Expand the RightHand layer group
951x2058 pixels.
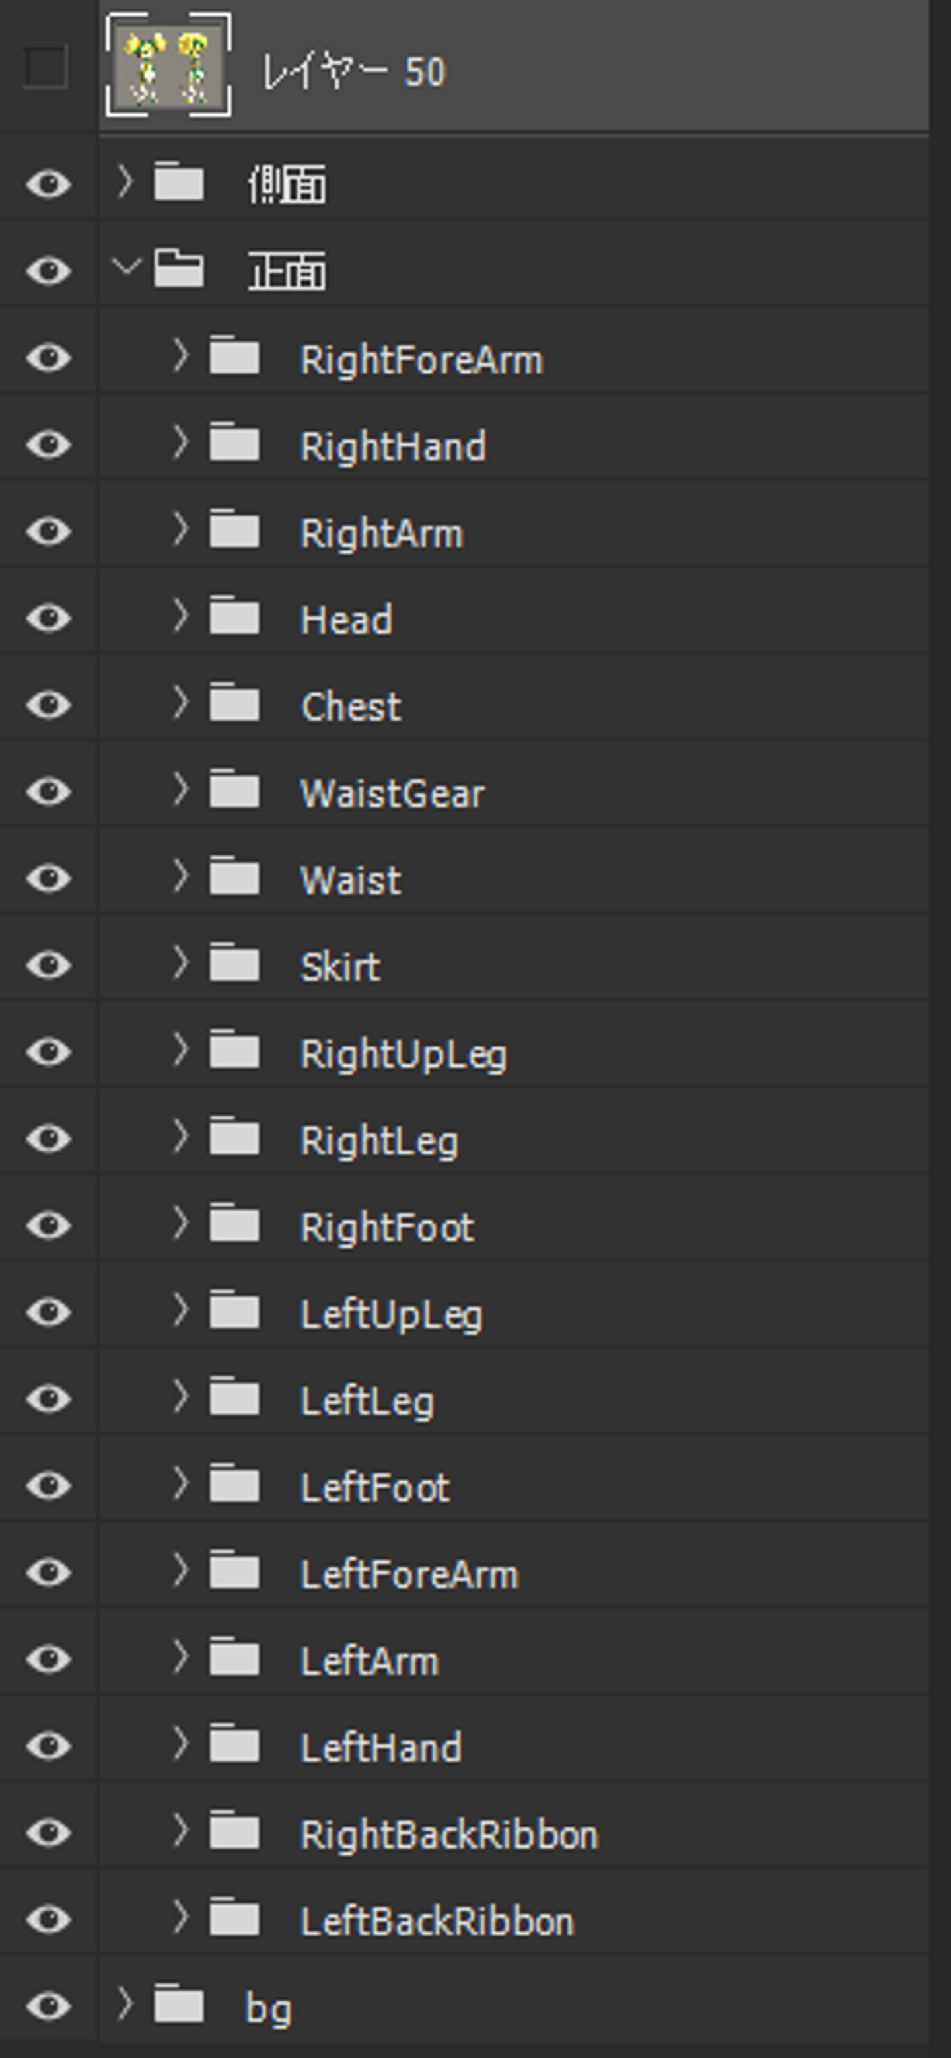pyautogui.click(x=180, y=443)
